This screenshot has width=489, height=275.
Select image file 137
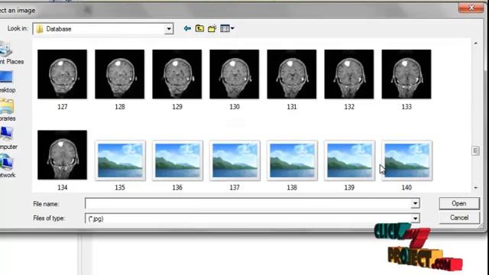click(235, 160)
